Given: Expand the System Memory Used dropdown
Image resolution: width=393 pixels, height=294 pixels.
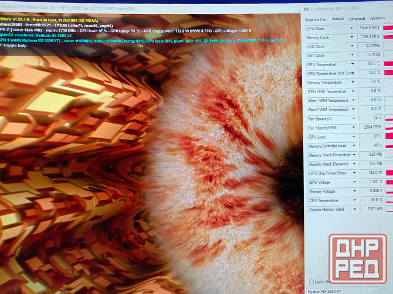Looking at the screenshot, I should (353, 209).
